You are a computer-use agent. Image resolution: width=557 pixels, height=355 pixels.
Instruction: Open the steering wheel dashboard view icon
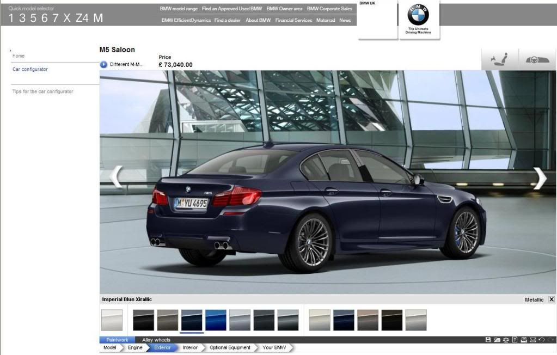pos(537,59)
